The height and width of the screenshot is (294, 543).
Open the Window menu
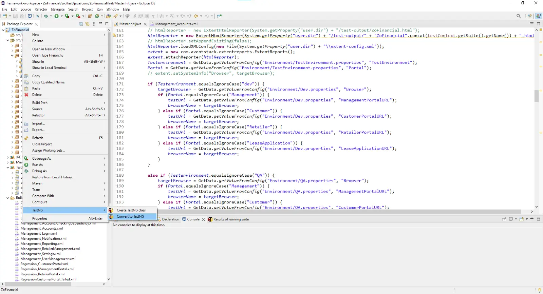coord(113,9)
